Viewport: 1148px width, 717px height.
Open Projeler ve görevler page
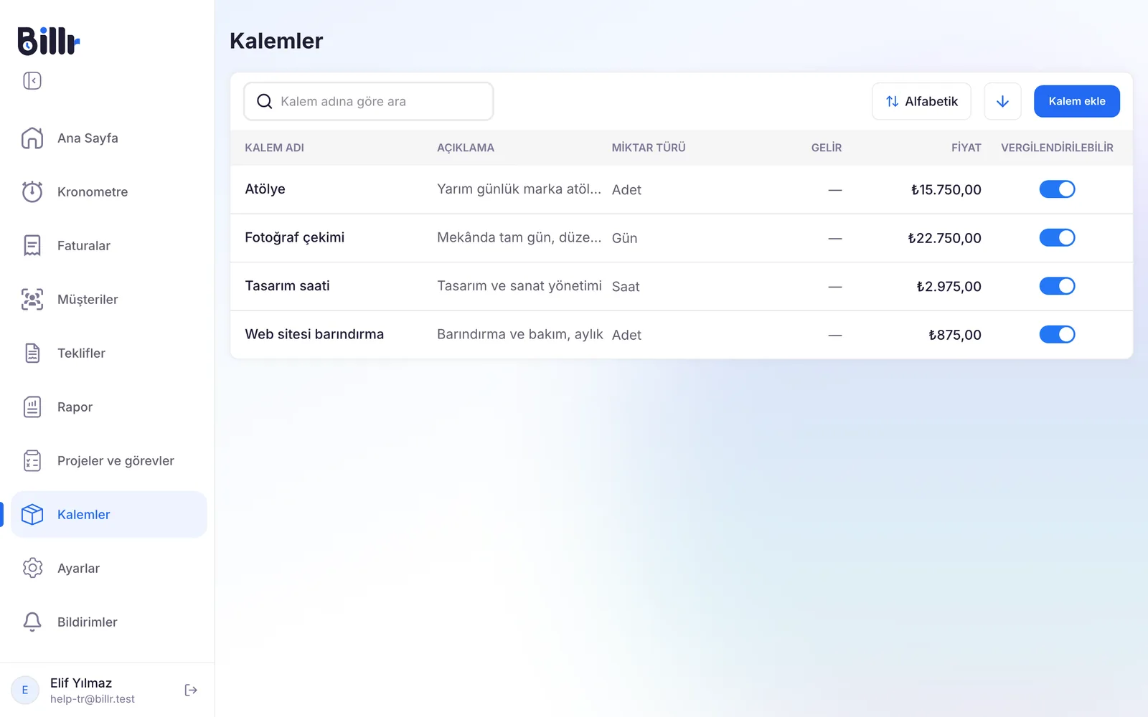point(109,460)
